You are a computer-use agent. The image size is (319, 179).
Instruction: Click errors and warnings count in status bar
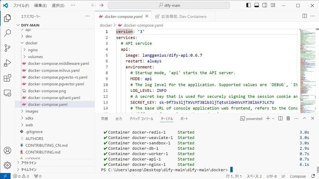[21, 176]
